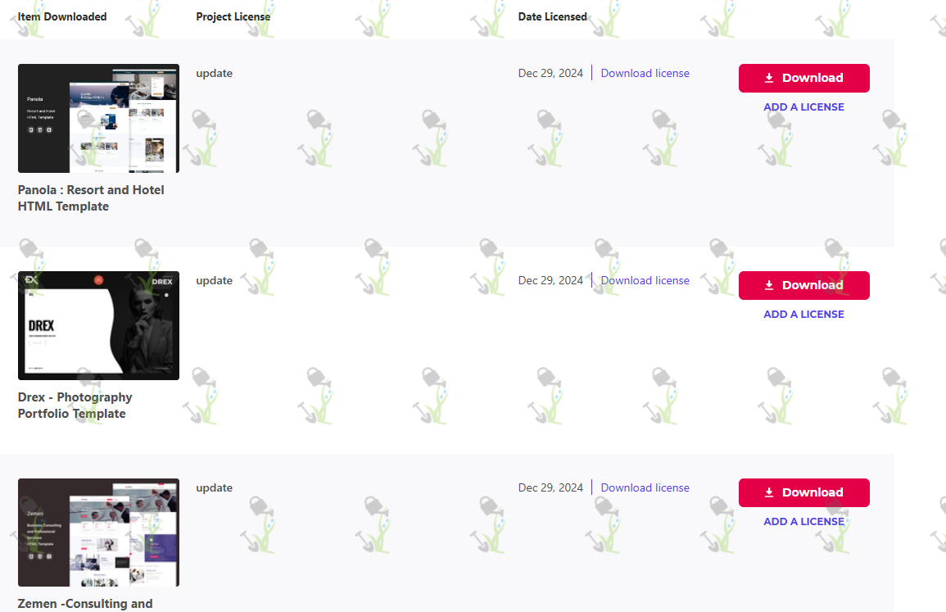Click the download arrow icon for Drex
946x612 pixels.
point(768,285)
